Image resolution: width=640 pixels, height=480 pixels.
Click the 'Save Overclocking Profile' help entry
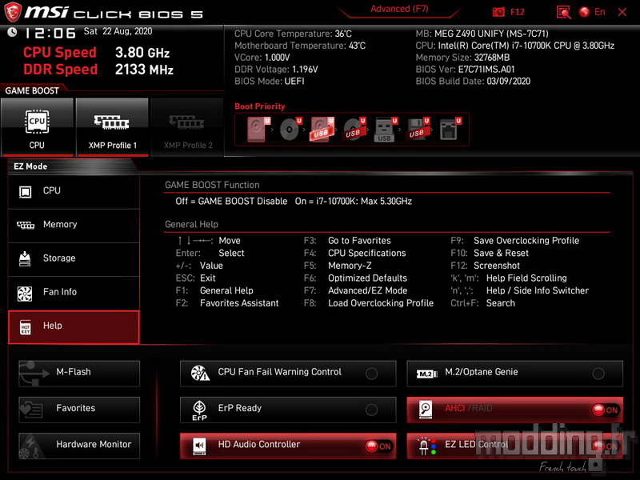pyautogui.click(x=526, y=241)
